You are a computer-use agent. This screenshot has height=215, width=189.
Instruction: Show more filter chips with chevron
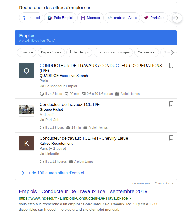tap(172, 52)
